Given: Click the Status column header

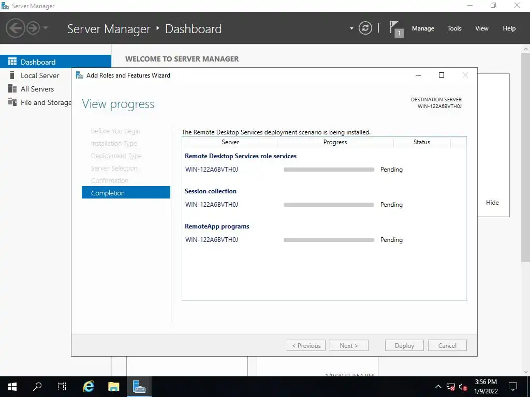Looking at the screenshot, I should [x=421, y=142].
